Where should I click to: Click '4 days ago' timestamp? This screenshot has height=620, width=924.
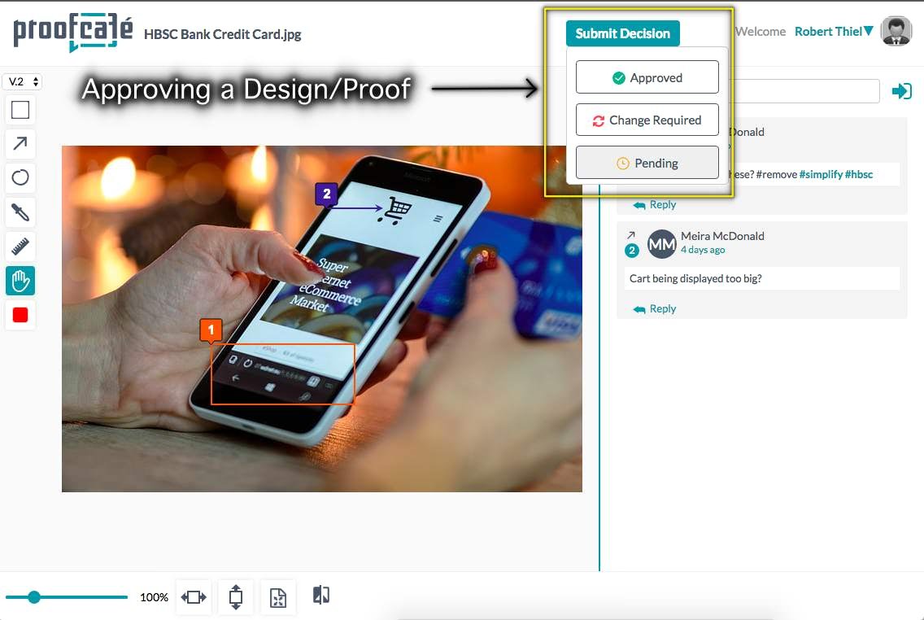click(x=703, y=250)
